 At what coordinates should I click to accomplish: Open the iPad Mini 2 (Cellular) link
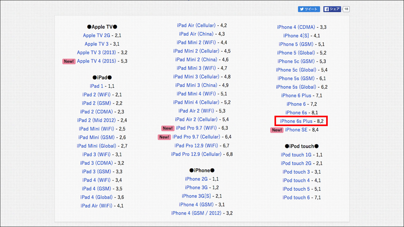[196, 51]
